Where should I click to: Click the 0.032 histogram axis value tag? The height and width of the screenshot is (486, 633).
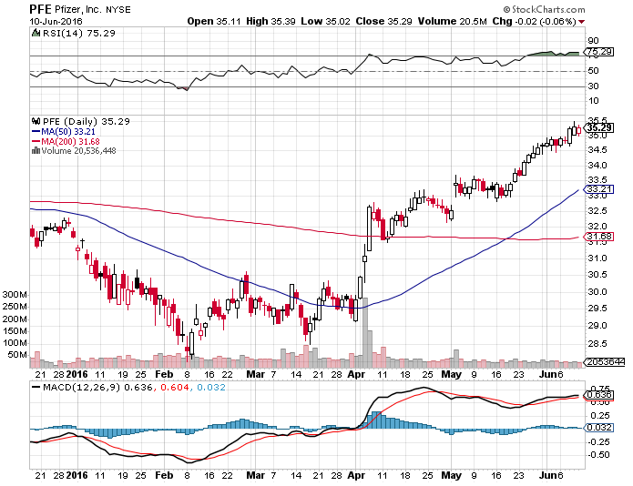(x=599, y=428)
